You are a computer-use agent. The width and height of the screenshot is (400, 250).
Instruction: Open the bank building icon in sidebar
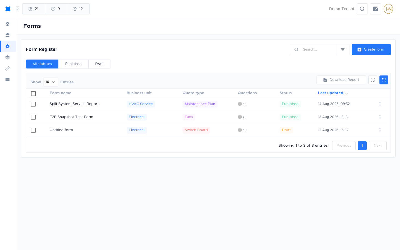click(x=7, y=35)
